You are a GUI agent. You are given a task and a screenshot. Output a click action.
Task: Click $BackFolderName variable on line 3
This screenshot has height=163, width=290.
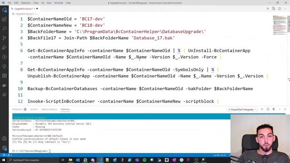coord(47,32)
